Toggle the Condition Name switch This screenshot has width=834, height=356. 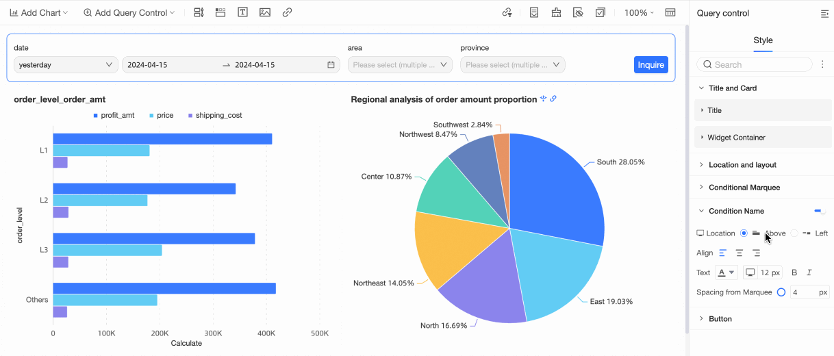820,211
